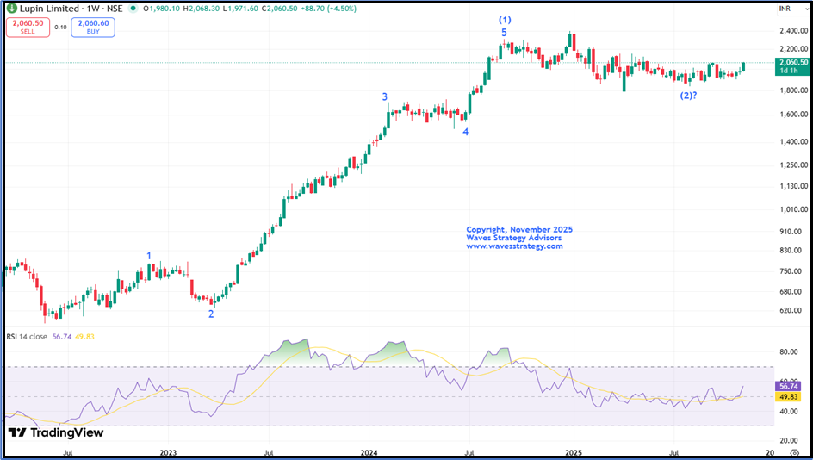Screen dimensions: 813x460
Task: Click the 1,600.00 price axis label
Action: coord(793,115)
